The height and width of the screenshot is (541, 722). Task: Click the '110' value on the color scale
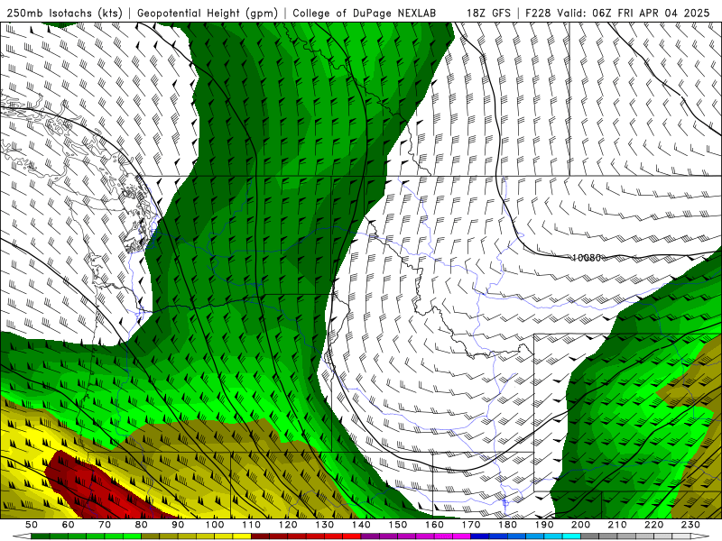point(252,525)
